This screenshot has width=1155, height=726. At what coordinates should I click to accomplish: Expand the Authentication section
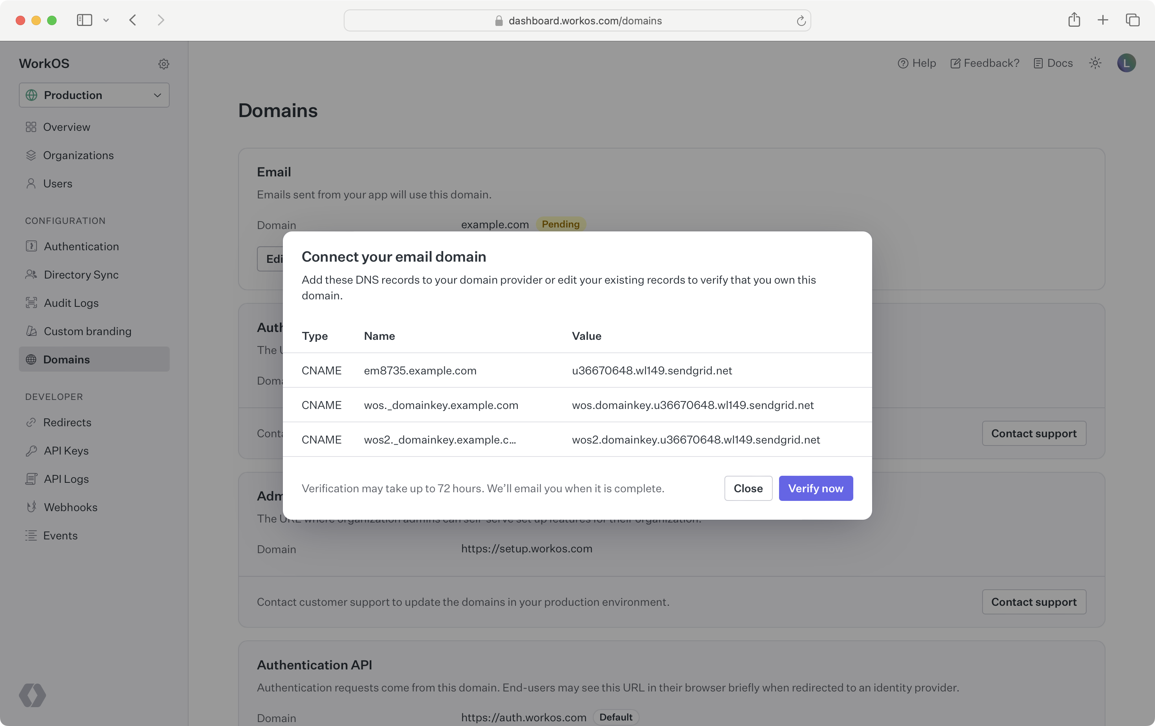click(81, 247)
